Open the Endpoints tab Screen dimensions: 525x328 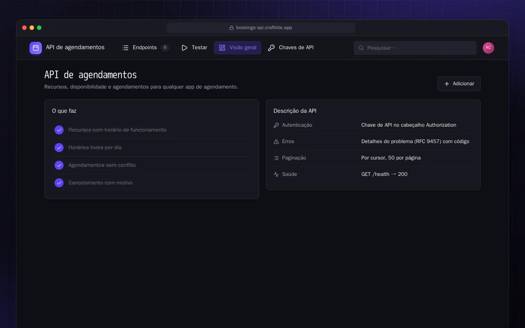(146, 48)
